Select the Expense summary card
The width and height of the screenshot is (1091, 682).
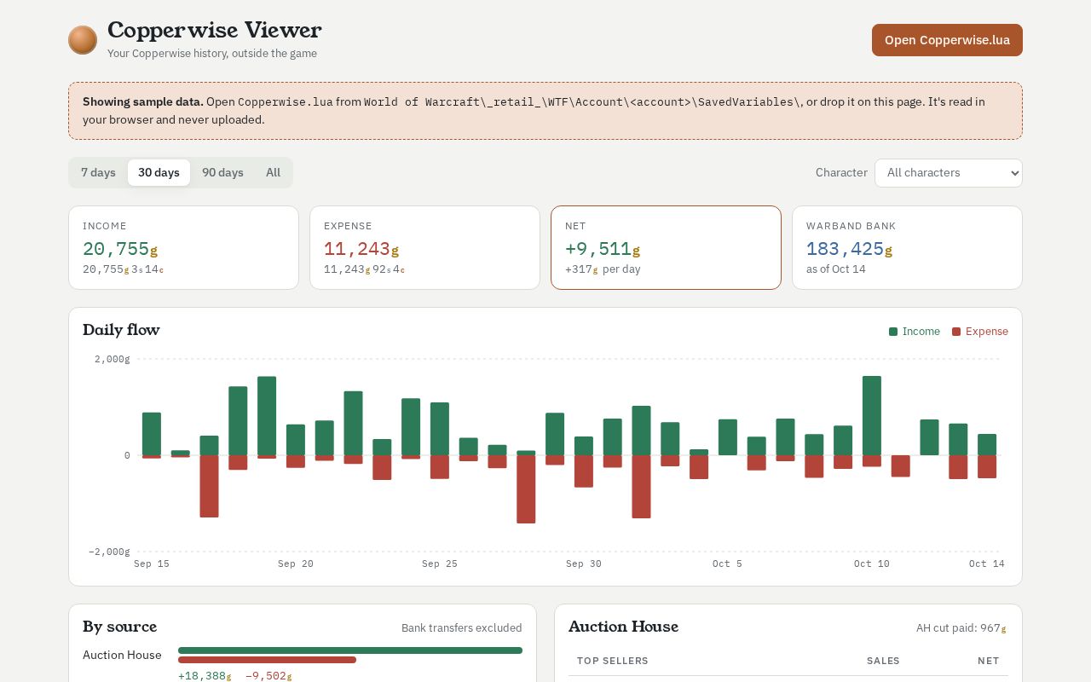click(x=424, y=247)
